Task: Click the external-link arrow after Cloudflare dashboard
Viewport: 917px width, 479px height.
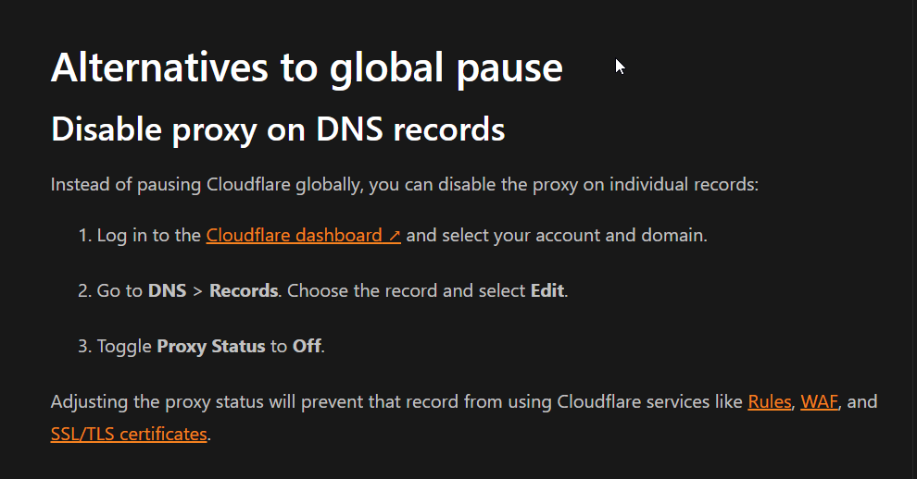Action: [x=395, y=236]
